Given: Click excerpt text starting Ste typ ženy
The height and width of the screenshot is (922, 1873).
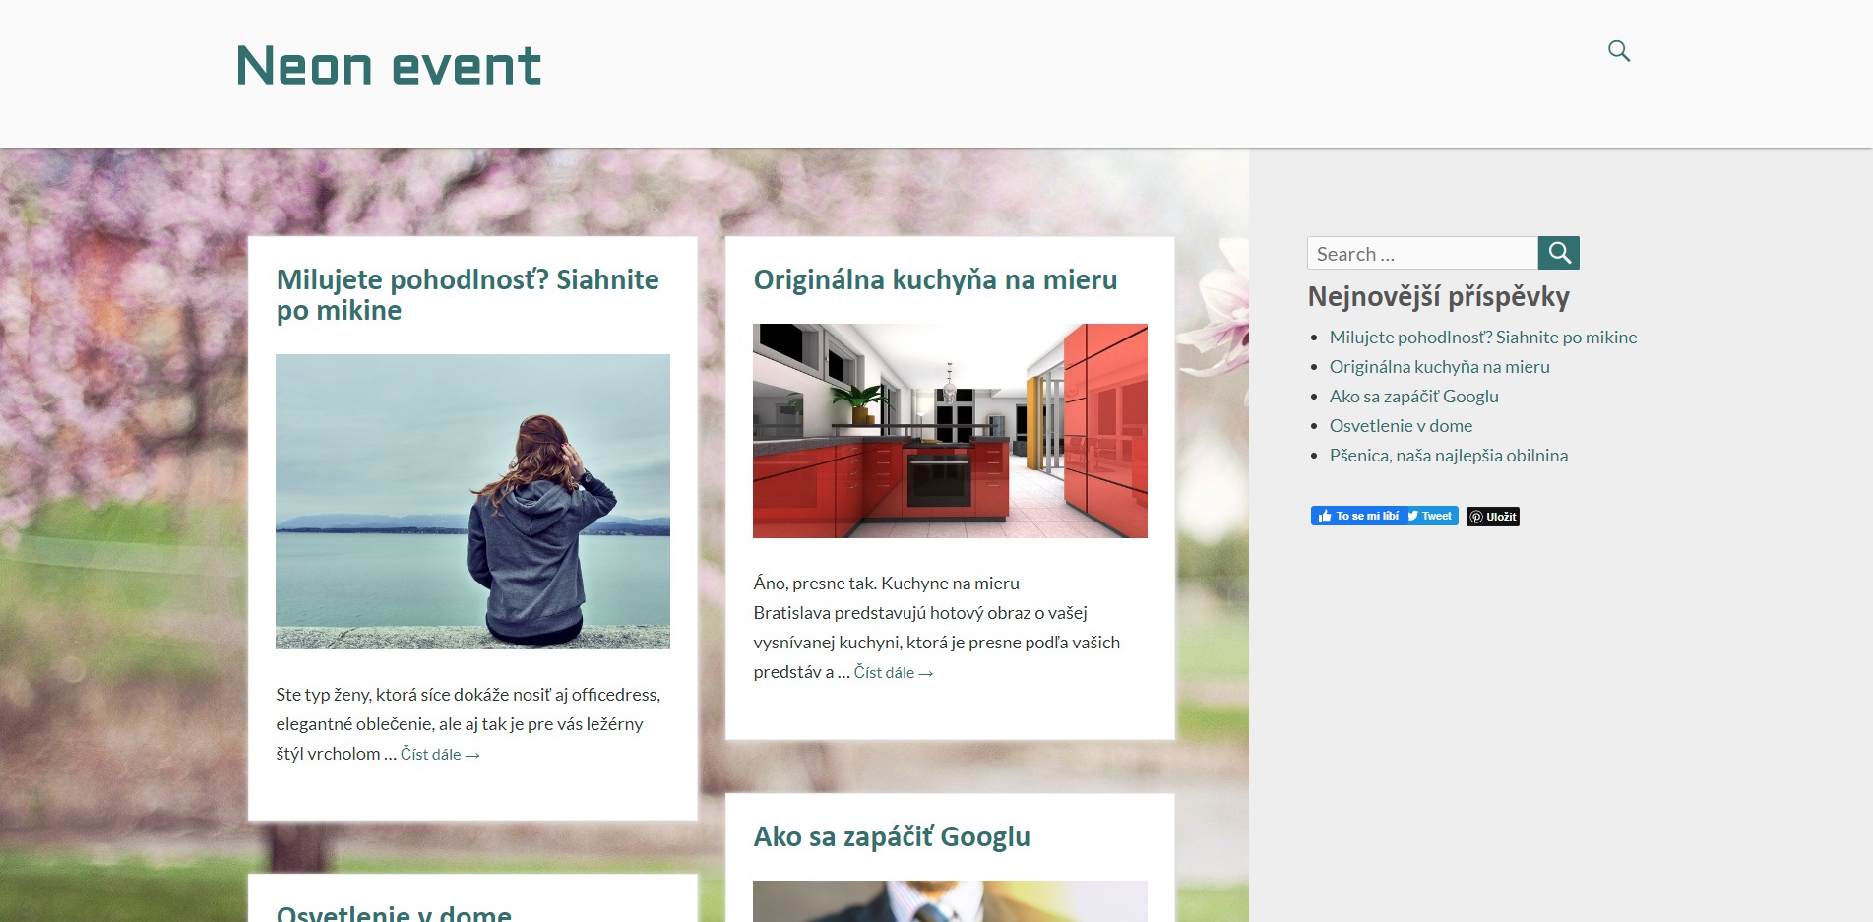Looking at the screenshot, I should point(468,724).
